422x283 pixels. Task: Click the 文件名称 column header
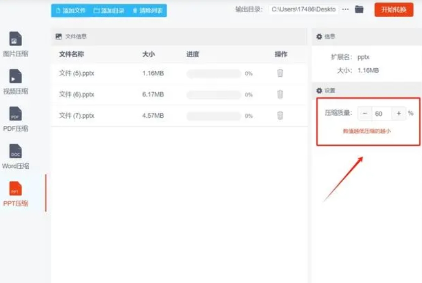click(71, 54)
